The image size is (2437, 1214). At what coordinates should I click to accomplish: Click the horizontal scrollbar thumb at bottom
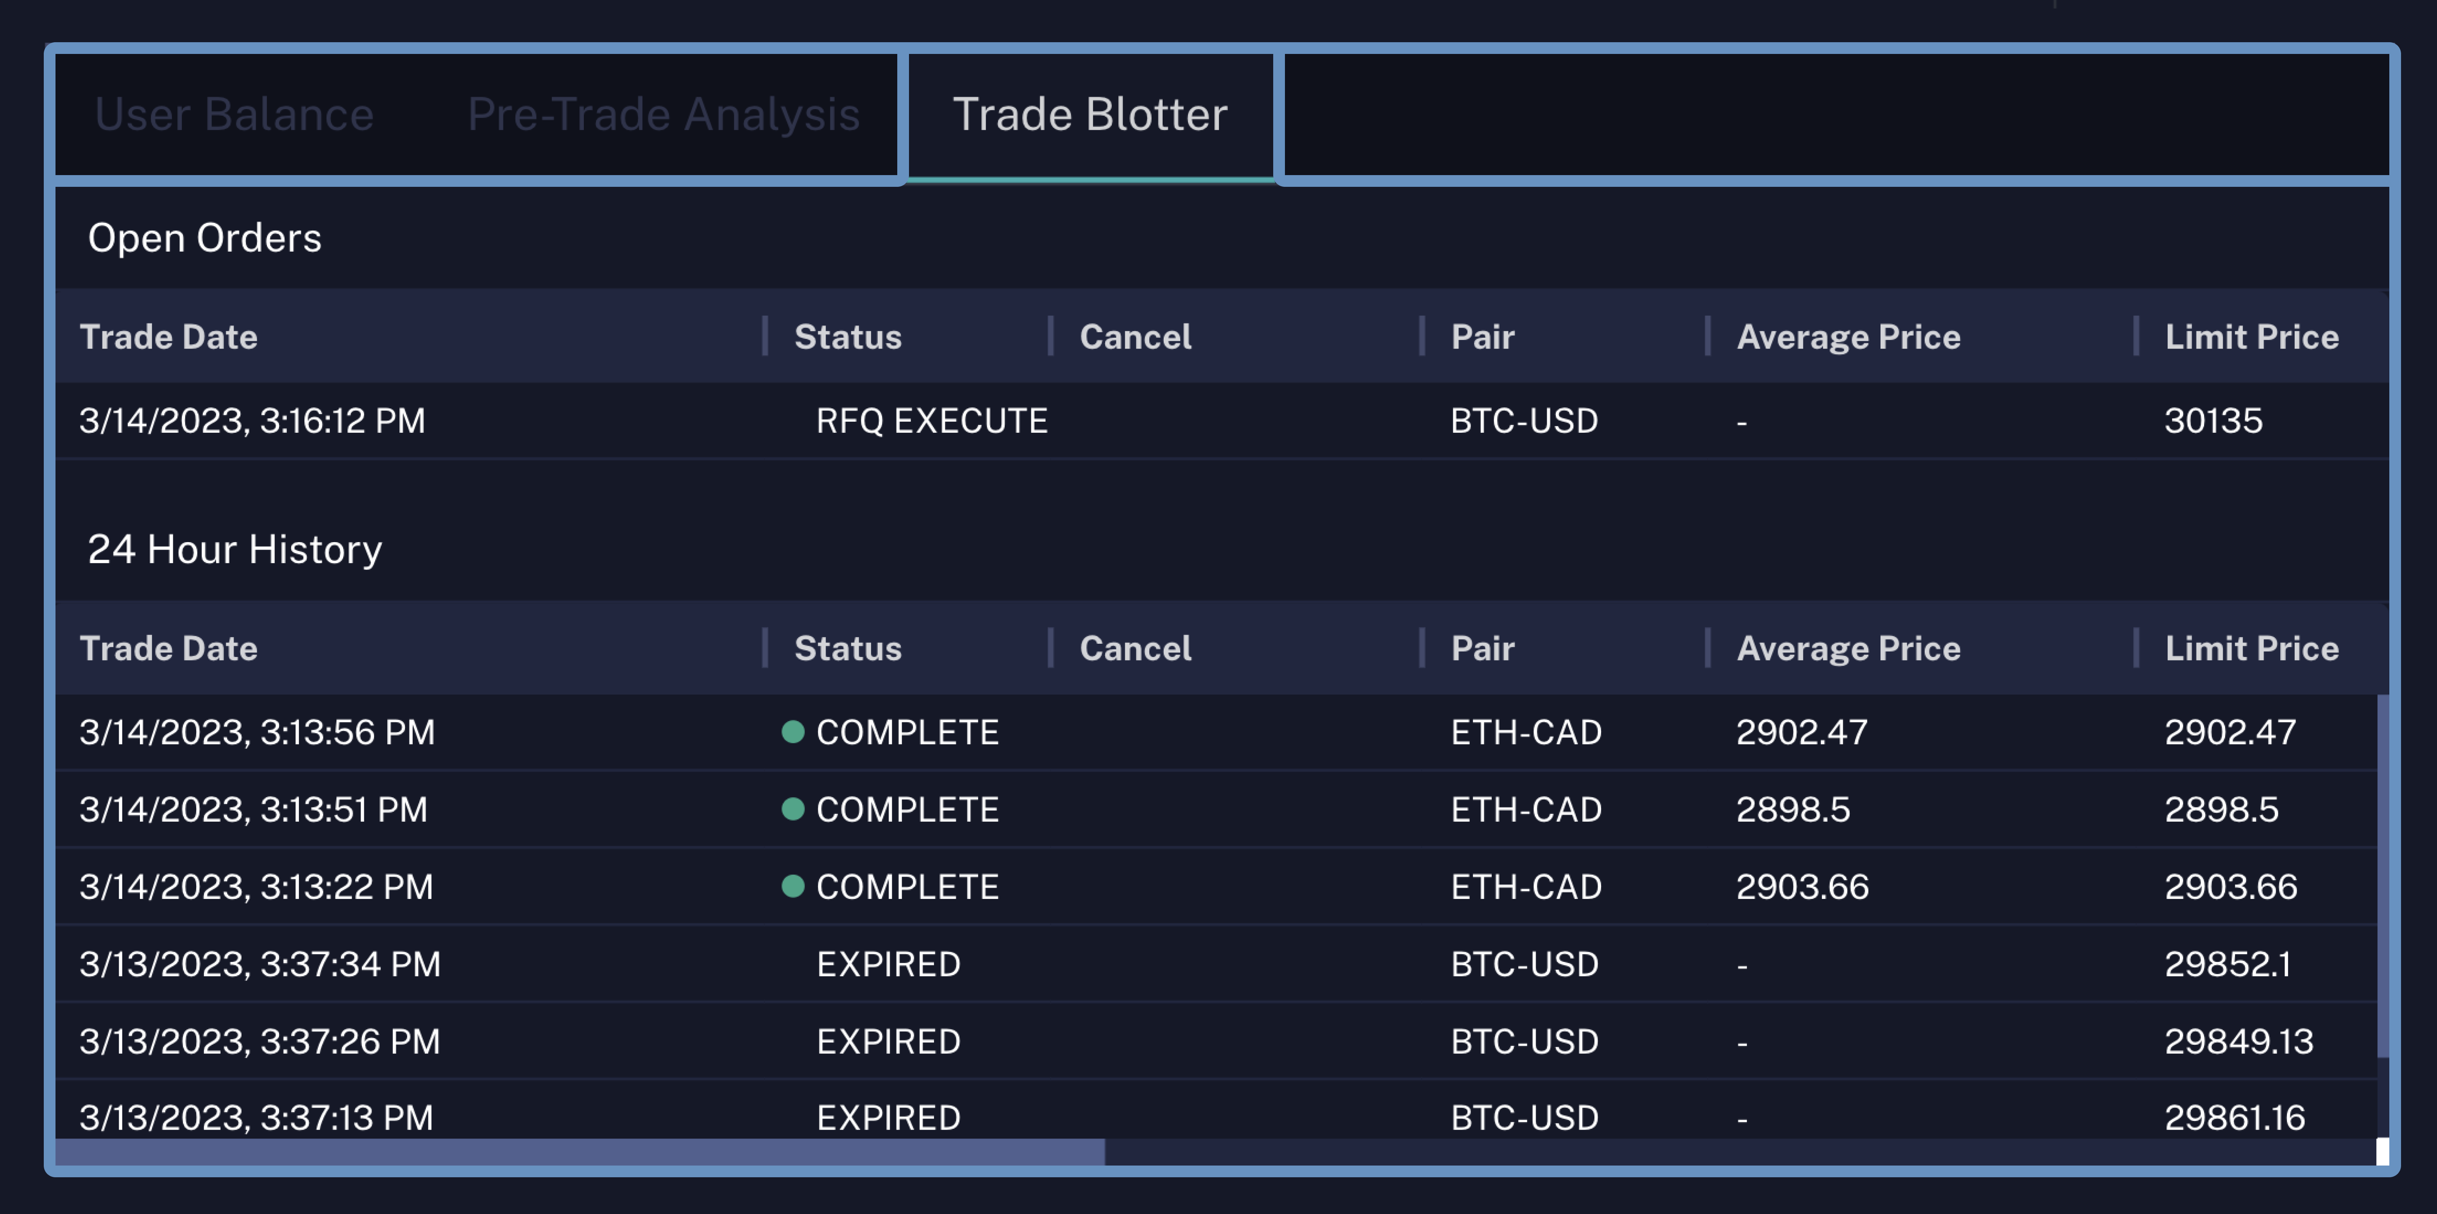tap(579, 1151)
